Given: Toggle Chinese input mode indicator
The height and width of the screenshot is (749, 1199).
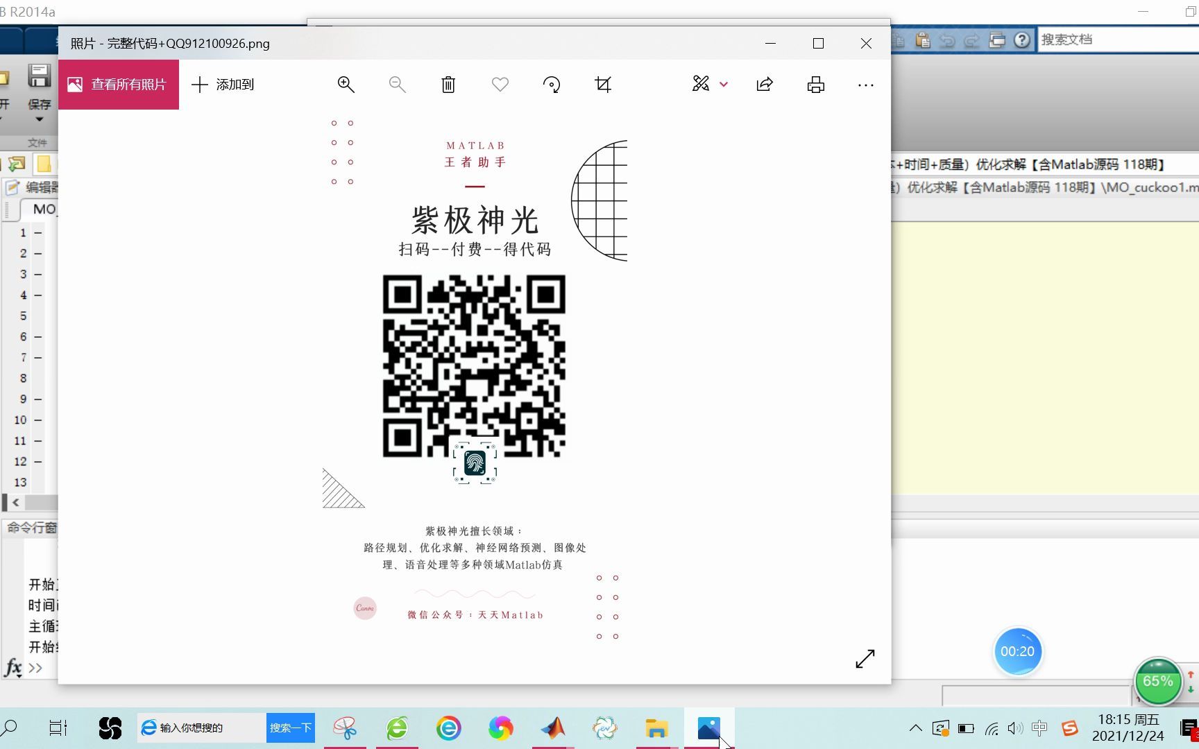Looking at the screenshot, I should click(1039, 728).
